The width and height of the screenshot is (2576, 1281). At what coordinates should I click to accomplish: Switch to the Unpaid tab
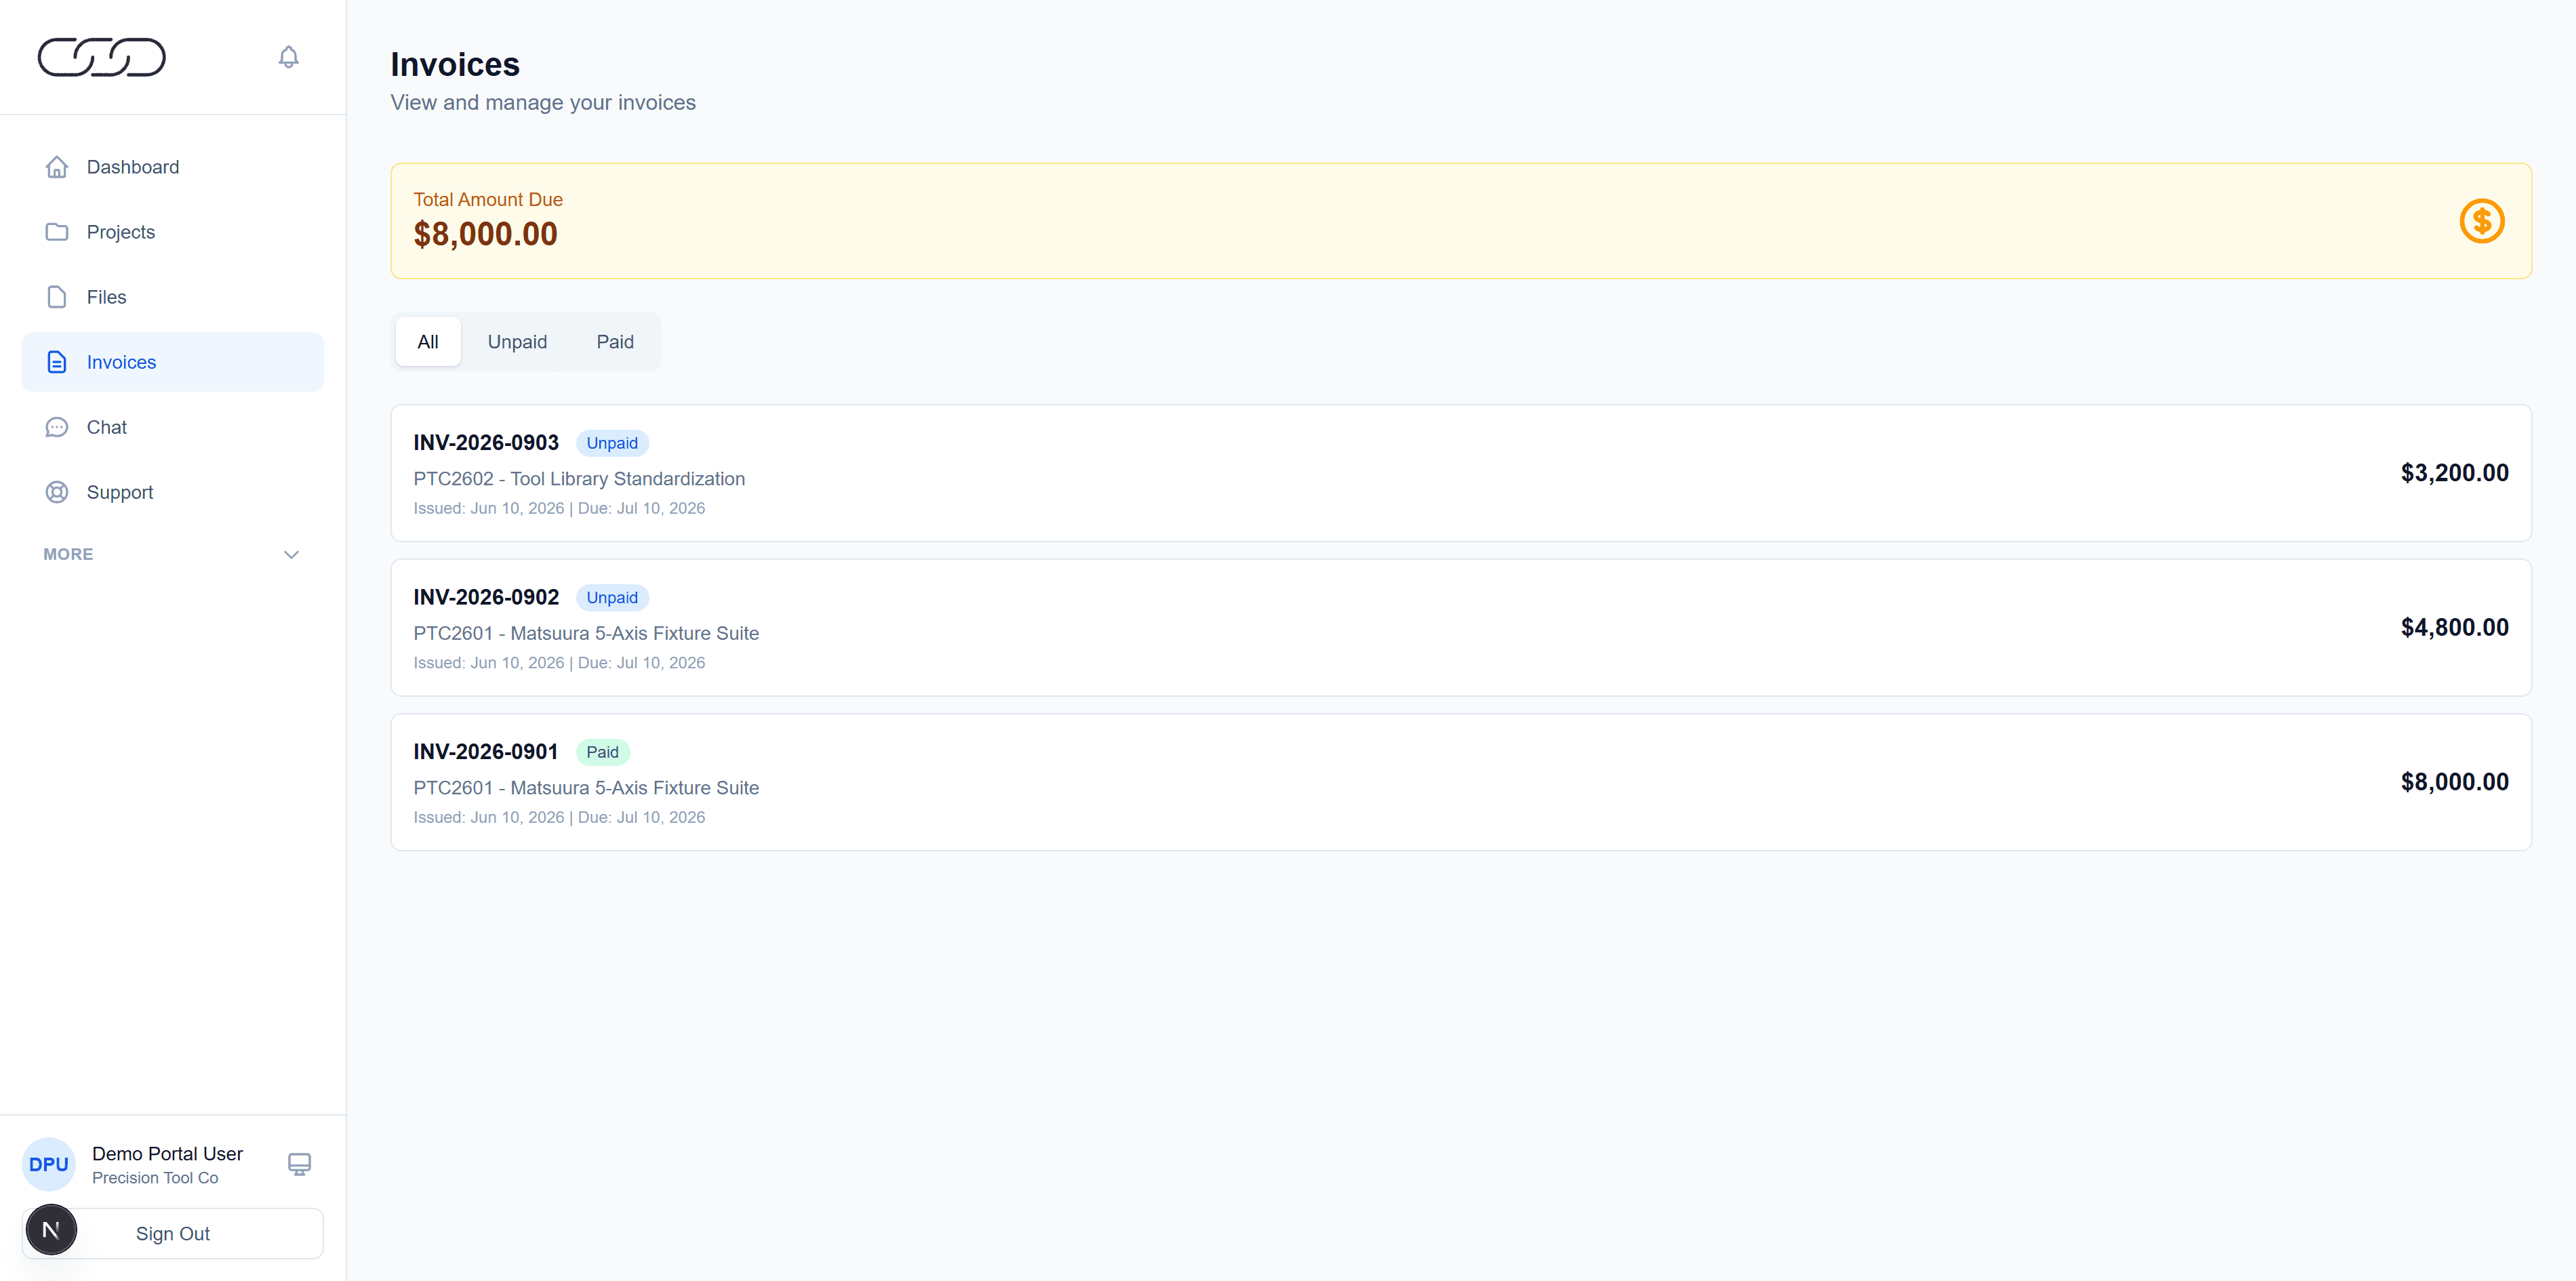pos(517,342)
